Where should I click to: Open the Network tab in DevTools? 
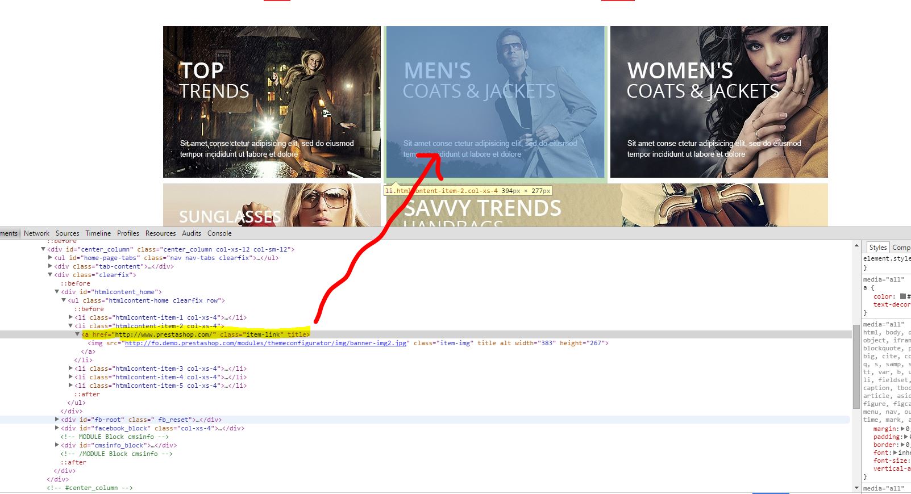pyautogui.click(x=36, y=233)
